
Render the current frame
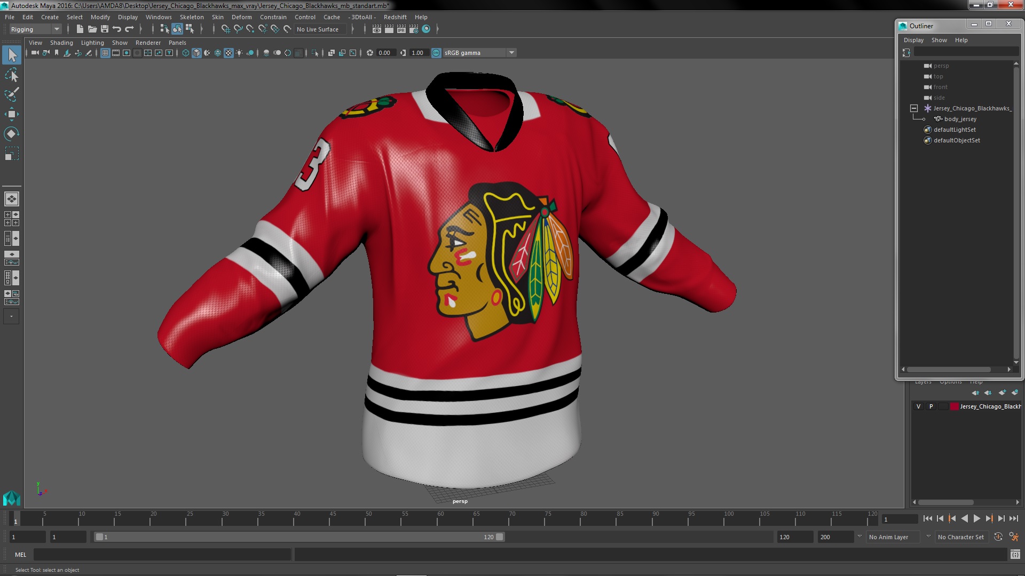pyautogui.click(x=389, y=29)
